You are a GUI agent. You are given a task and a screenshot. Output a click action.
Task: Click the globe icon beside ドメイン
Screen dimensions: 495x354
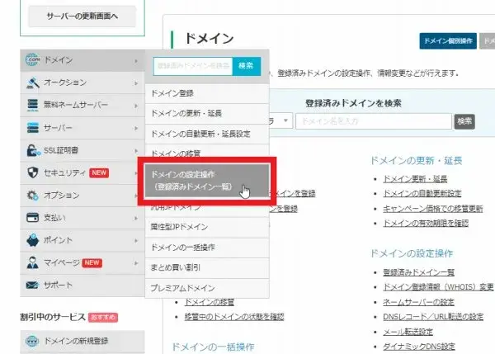32,59
